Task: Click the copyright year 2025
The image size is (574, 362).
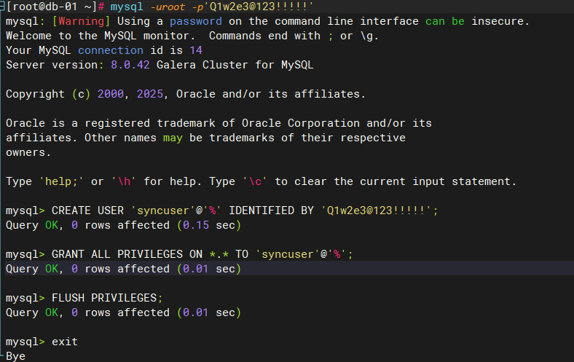Action: click(x=150, y=94)
